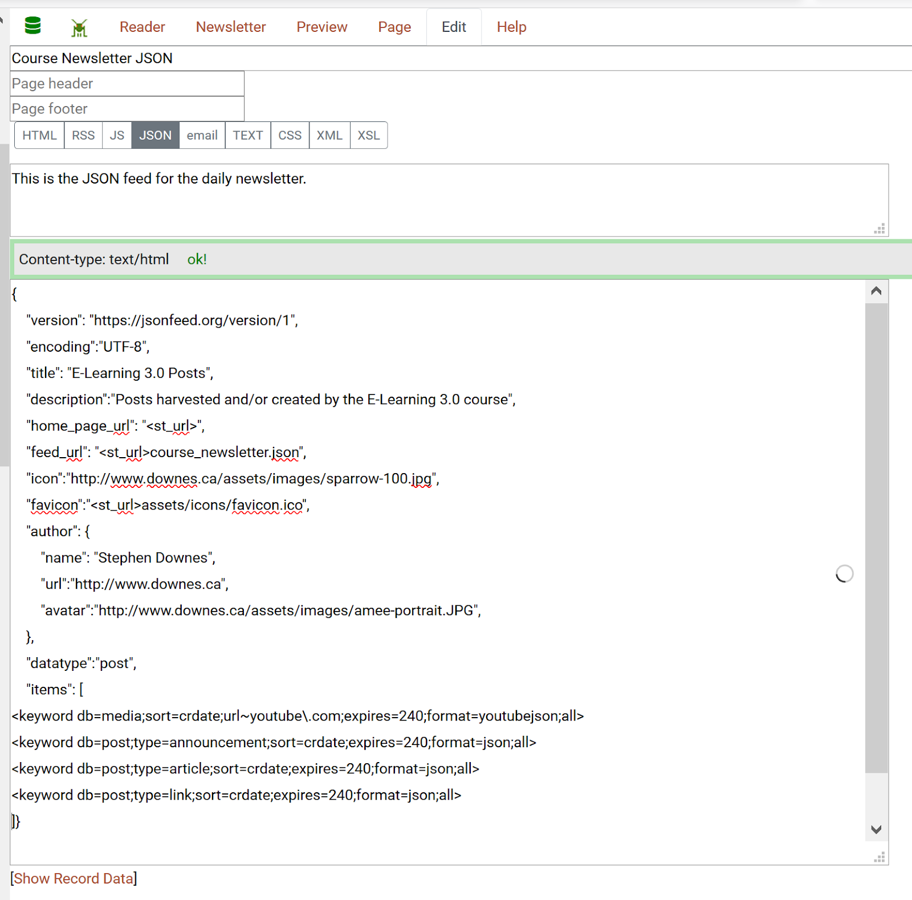Select the Preview menu item
The width and height of the screenshot is (912, 900).
(321, 26)
